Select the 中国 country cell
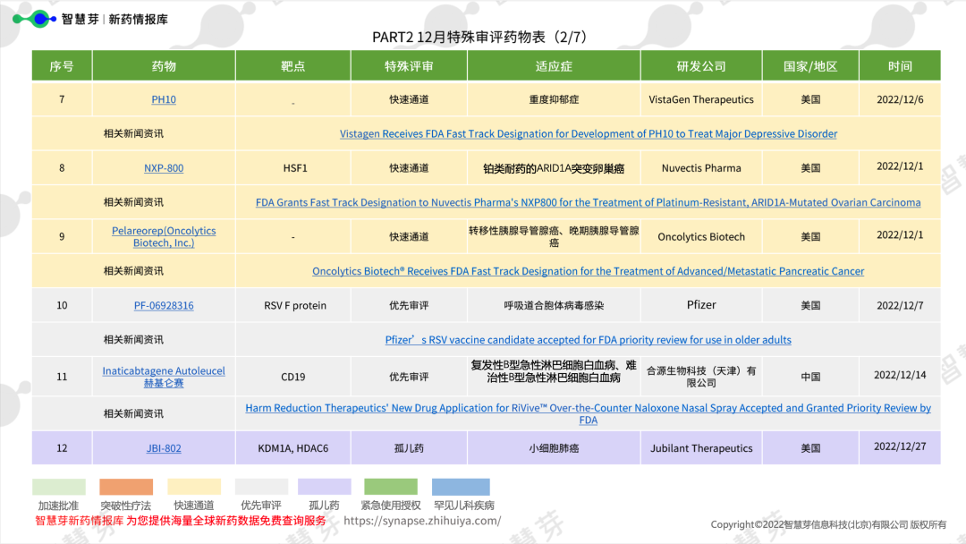The image size is (966, 544). tap(810, 377)
